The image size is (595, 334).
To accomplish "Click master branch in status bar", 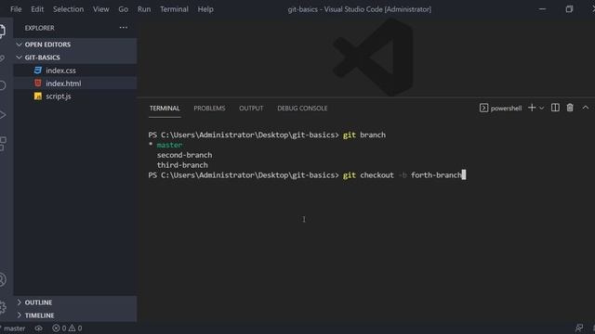I will click(13, 328).
